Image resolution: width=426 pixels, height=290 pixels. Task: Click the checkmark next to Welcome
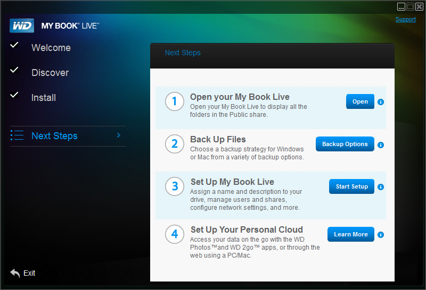(x=14, y=45)
